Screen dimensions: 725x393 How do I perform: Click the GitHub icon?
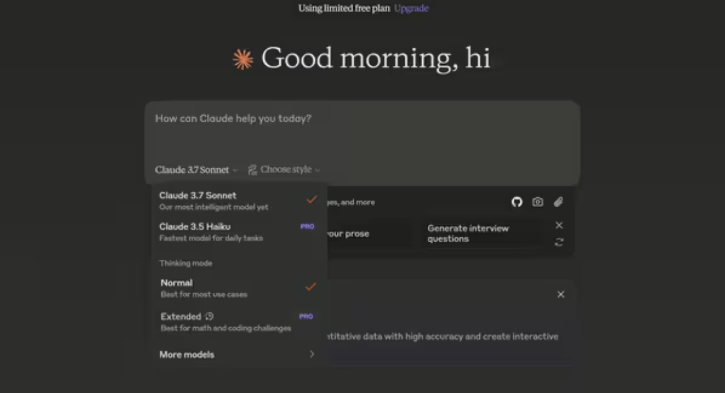pos(516,202)
